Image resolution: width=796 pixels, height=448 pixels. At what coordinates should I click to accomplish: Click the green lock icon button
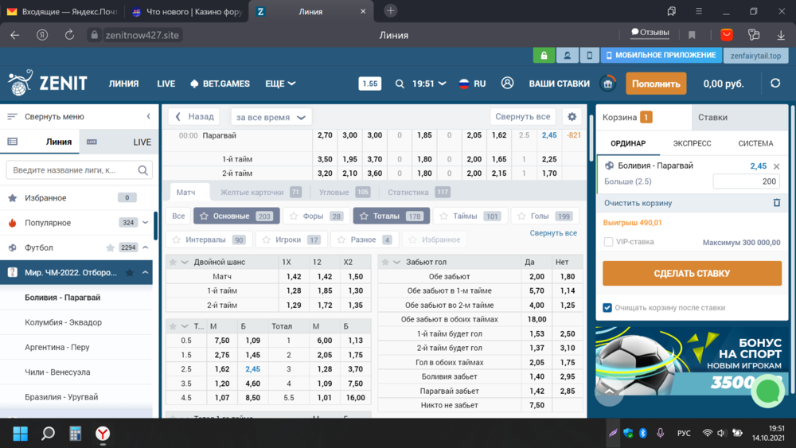coord(543,55)
